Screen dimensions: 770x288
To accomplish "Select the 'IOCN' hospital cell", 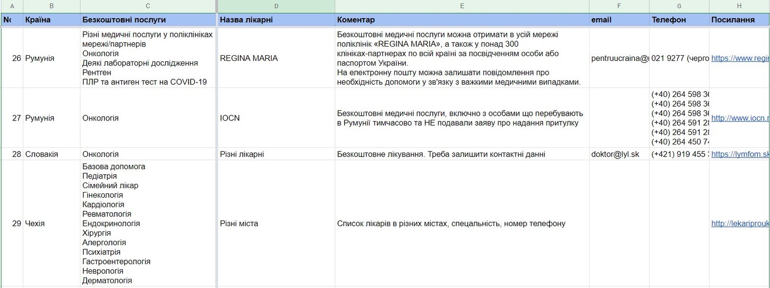I will pos(276,118).
